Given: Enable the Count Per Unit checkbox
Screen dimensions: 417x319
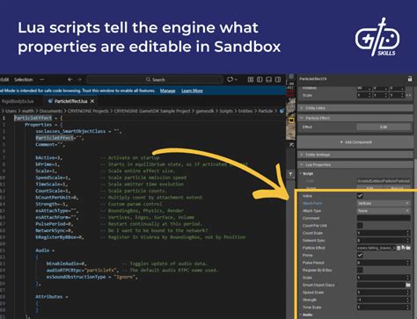Looking at the screenshot, I should [x=360, y=225].
